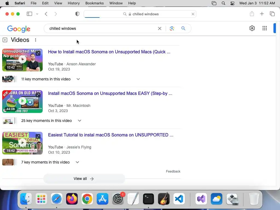The width and height of the screenshot is (280, 210).
Task: Launch Visual Studio Code from the Dock
Action: point(179,199)
